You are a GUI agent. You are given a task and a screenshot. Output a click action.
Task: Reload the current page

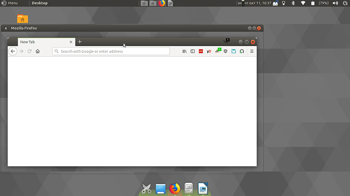click(29, 51)
